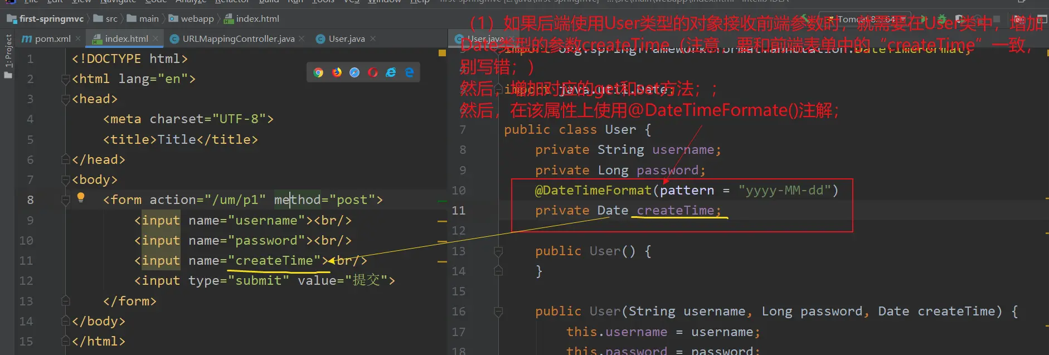Click the <title>Title</title> line
Viewport: 1049px width, 355px height.
click(x=181, y=140)
